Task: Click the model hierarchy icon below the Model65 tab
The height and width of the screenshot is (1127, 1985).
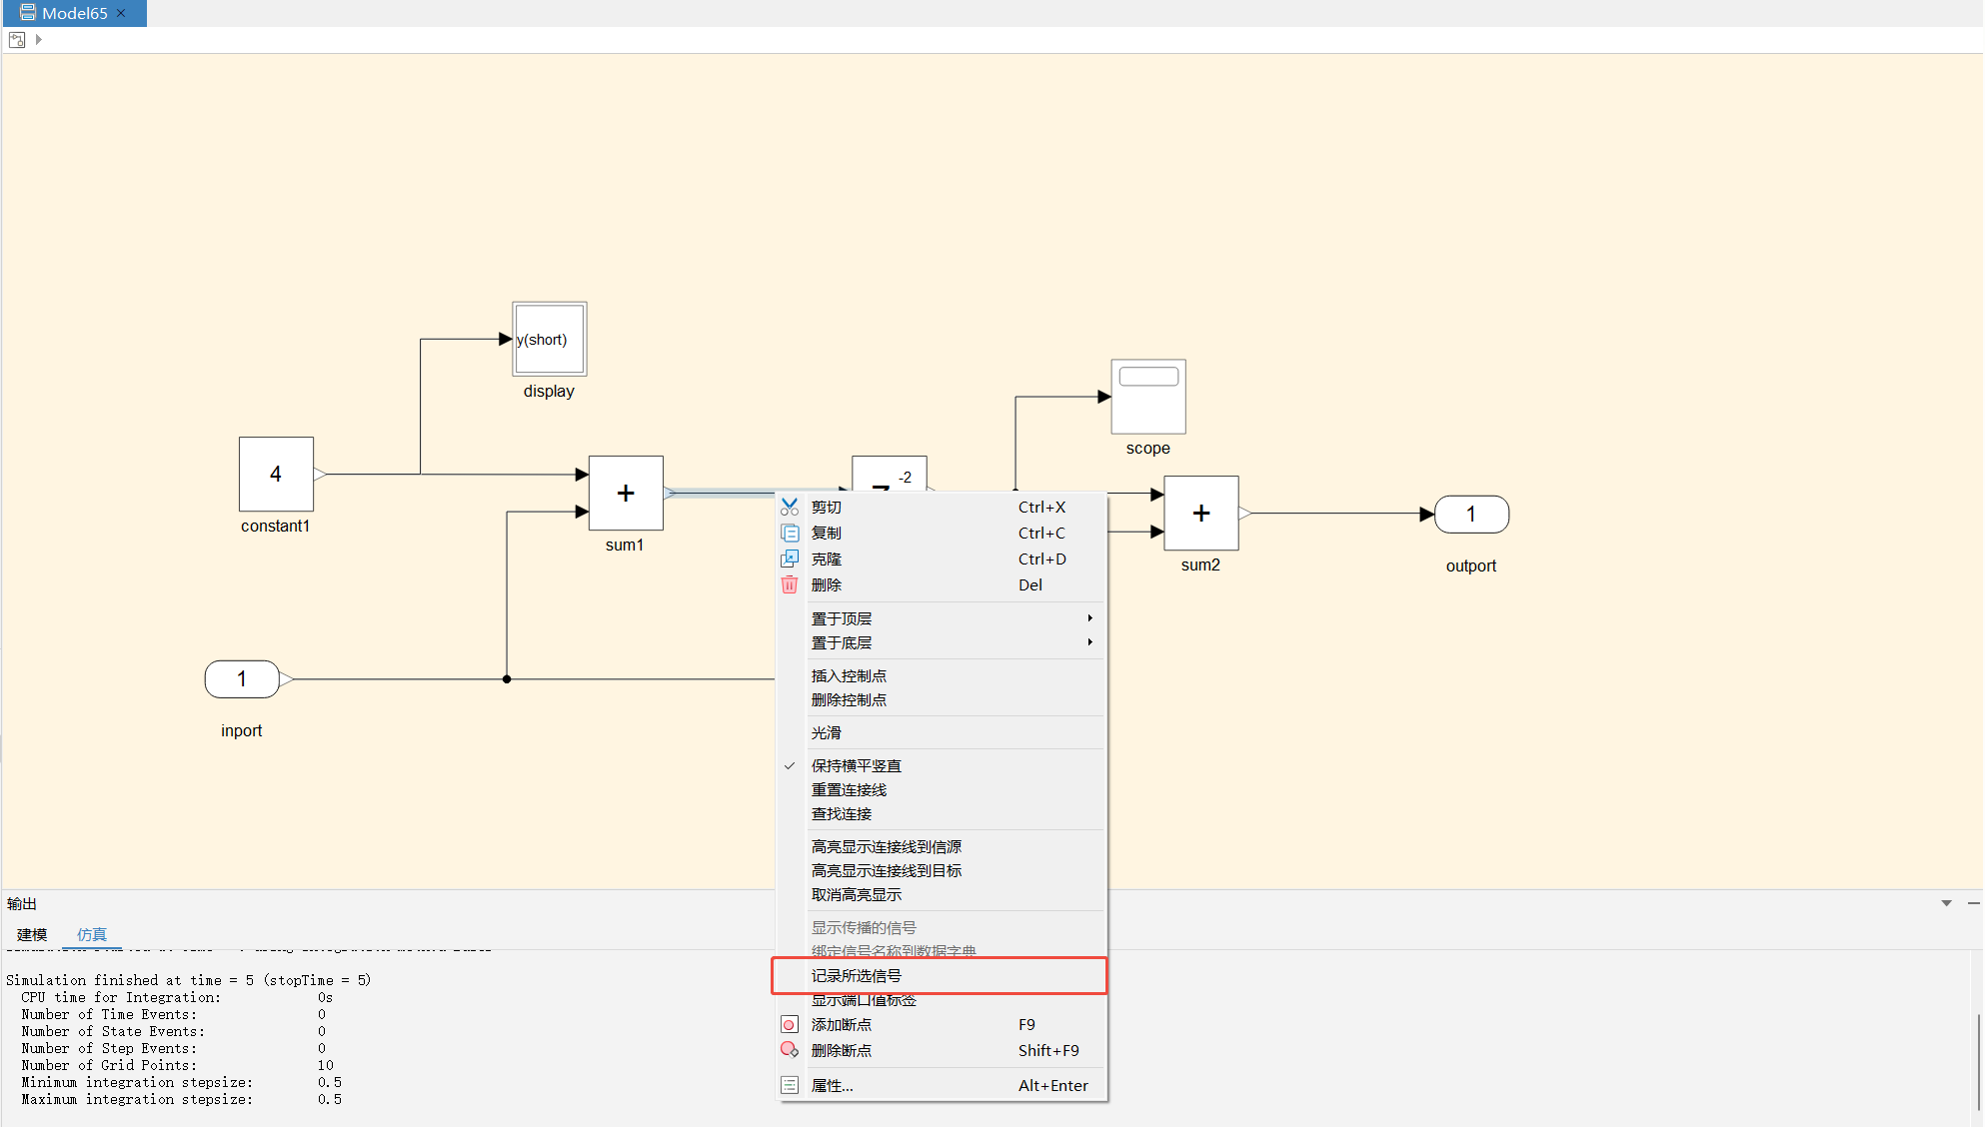Action: click(17, 40)
